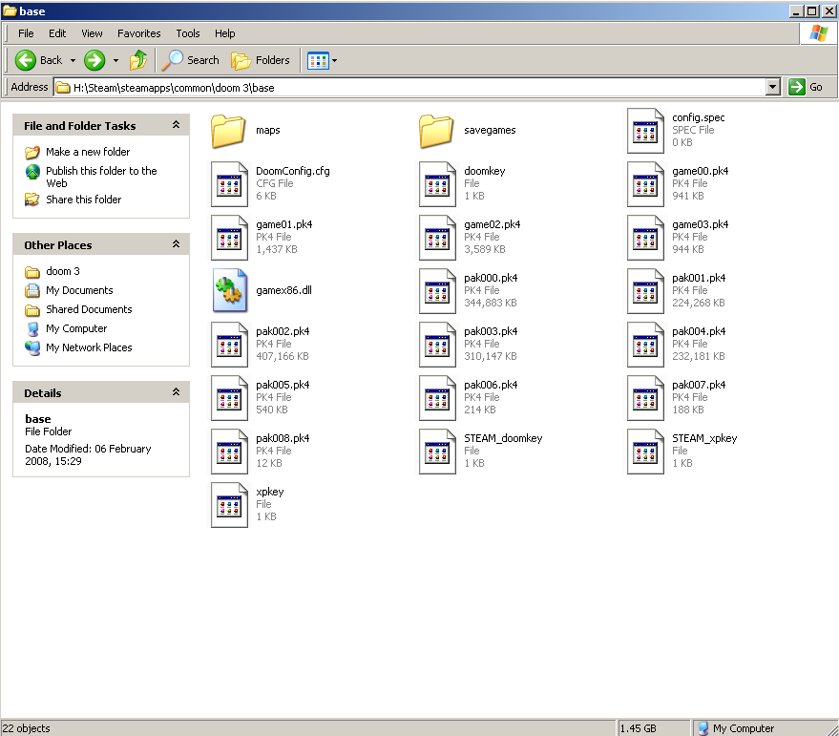Open the Back history dropdown arrow
Viewport: 839px width, 736px height.
pos(73,60)
